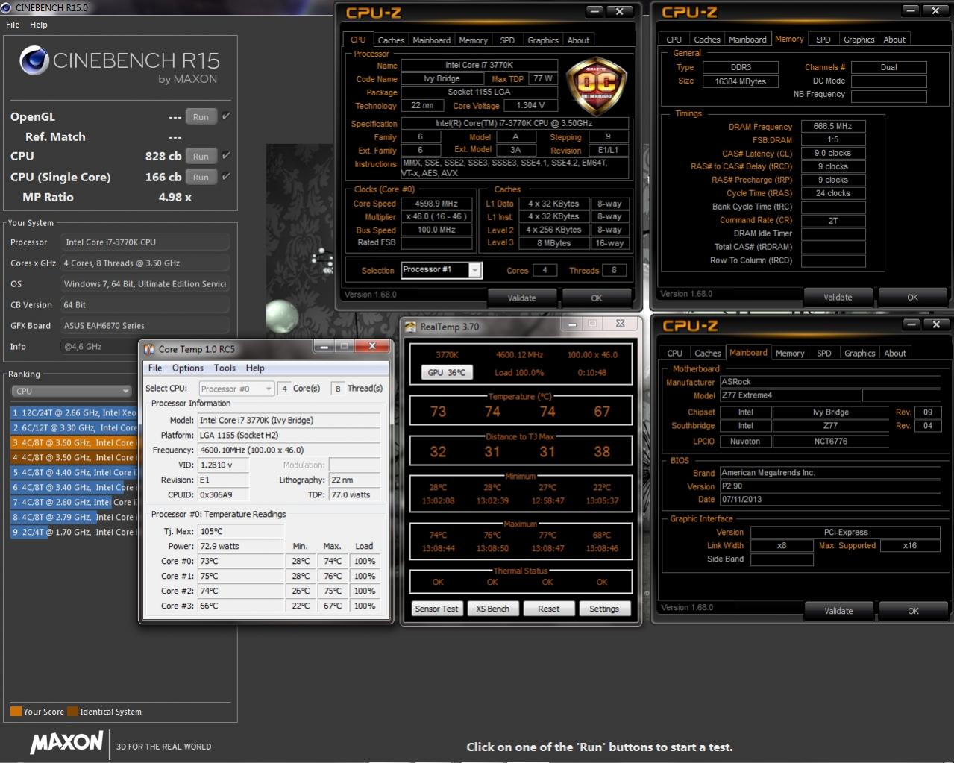Select SPD tab in CPU-Z Memory window
The width and height of the screenshot is (954, 763).
[x=823, y=40]
